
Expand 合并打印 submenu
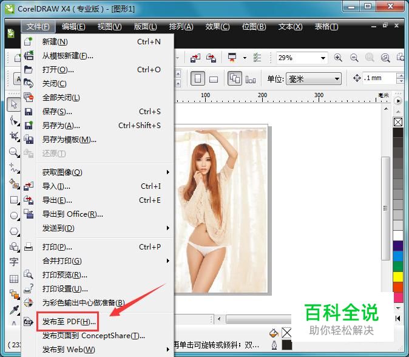168,261
